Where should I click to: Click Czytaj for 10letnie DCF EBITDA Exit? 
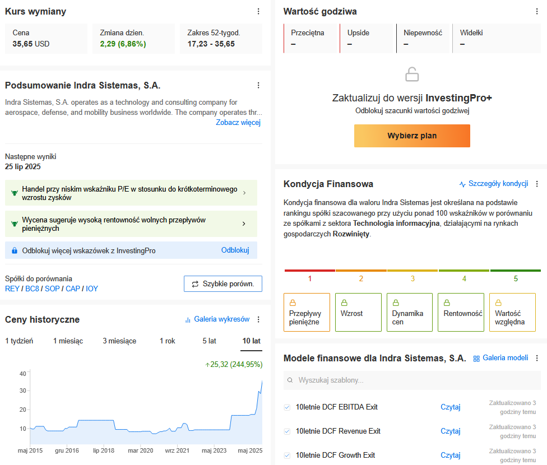tap(451, 407)
